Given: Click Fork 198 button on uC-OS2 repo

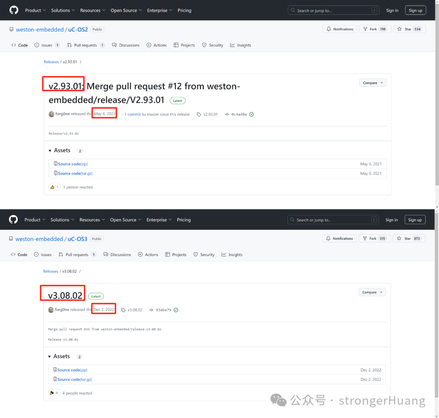Looking at the screenshot, I should [x=375, y=29].
